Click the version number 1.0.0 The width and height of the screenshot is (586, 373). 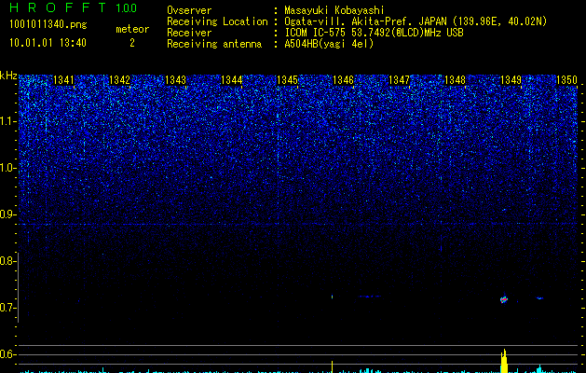click(126, 7)
